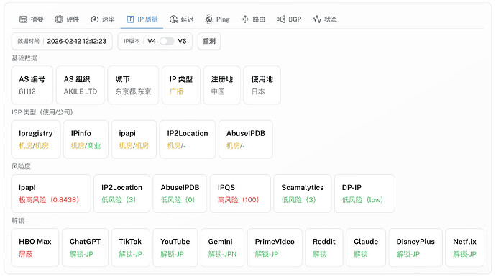Screen dimensions: 496x277
Task: Click the 基础数据 section heading
Action: click(x=24, y=58)
